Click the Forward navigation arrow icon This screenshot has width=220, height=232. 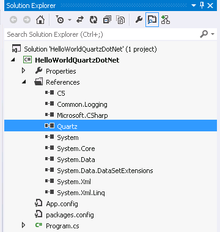27,20
